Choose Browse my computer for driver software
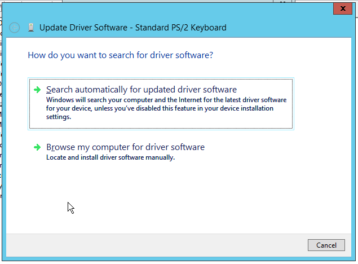 pos(125,147)
